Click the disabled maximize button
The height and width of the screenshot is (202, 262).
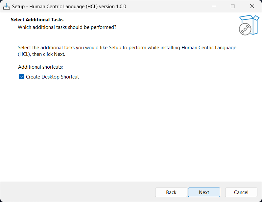coord(233,6)
